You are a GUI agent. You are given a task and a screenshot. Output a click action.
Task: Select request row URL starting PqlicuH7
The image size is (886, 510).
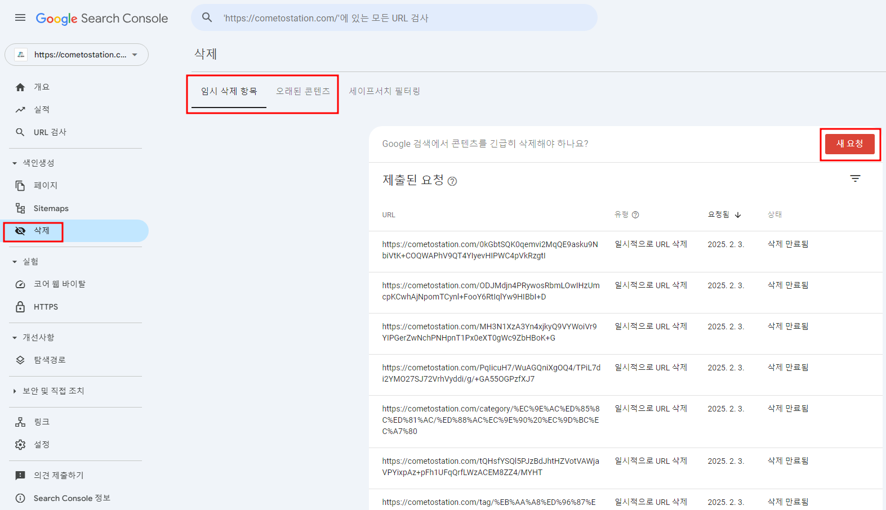(625, 375)
